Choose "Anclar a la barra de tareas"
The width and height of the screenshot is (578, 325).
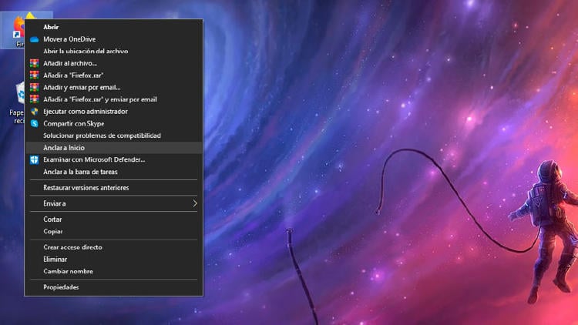coord(80,172)
